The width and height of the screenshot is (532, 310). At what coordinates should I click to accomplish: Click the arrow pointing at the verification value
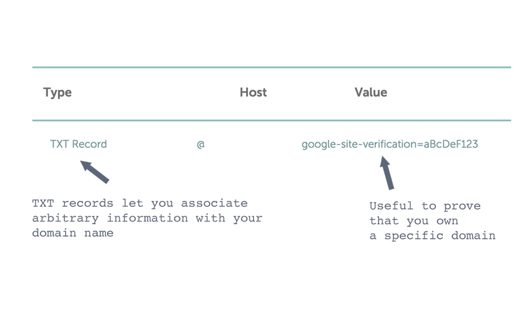pyautogui.click(x=387, y=172)
